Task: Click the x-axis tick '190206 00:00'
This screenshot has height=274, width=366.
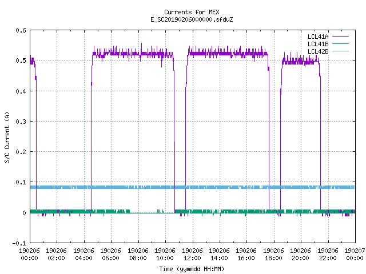Action: click(x=29, y=255)
